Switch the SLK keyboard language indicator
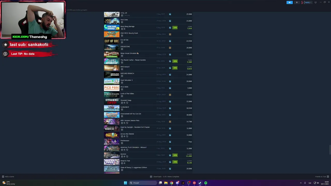331x186 pixels. coord(310,183)
